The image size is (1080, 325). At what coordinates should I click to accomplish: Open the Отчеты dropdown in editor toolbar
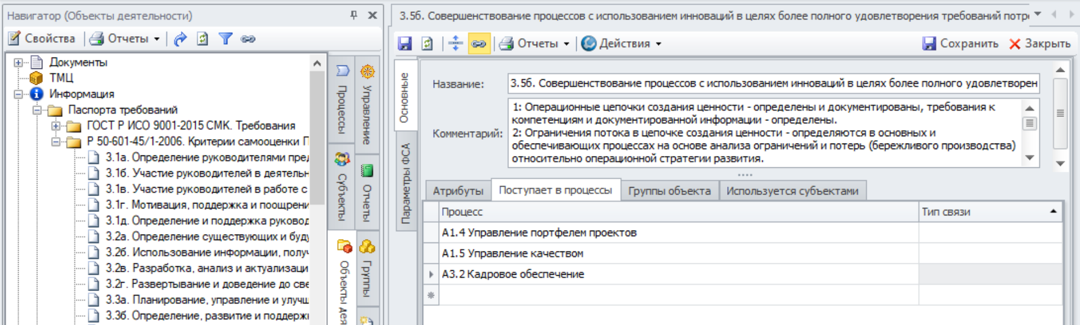click(535, 44)
